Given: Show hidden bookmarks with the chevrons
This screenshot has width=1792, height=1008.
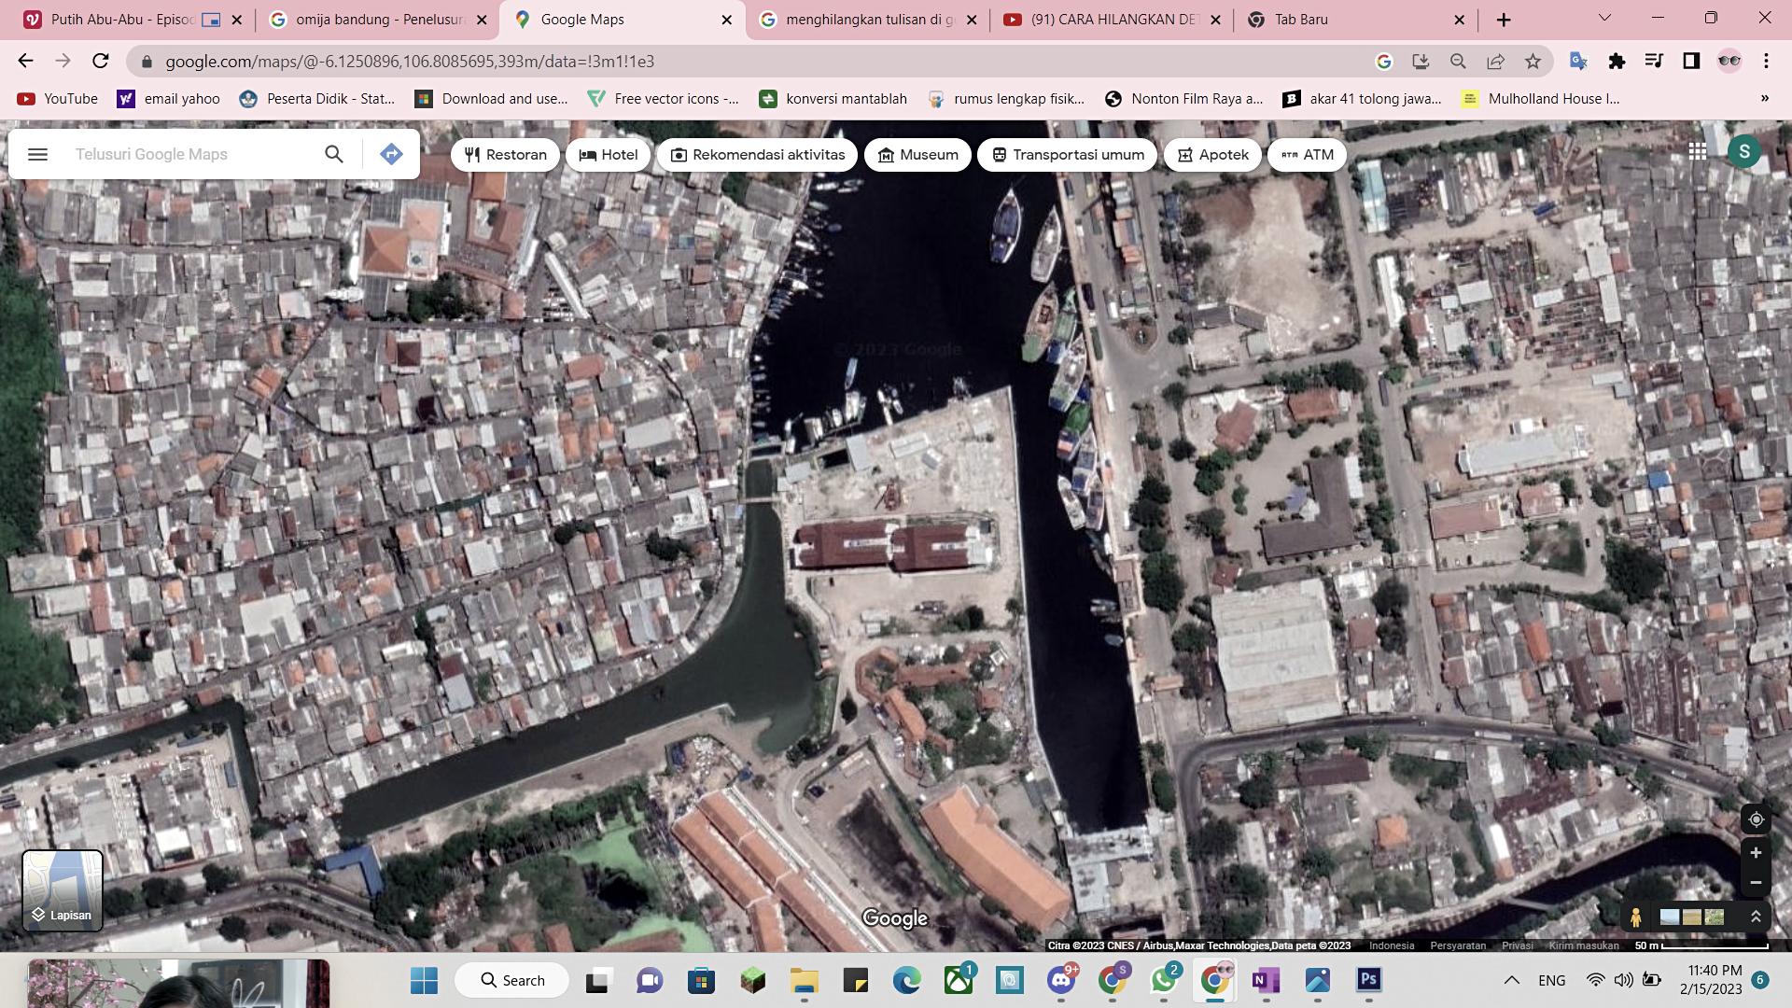Looking at the screenshot, I should [x=1764, y=99].
